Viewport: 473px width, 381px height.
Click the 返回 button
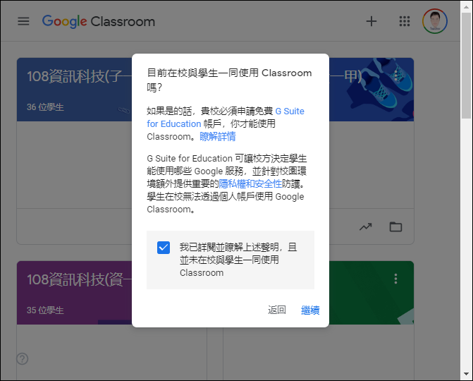pyautogui.click(x=277, y=310)
